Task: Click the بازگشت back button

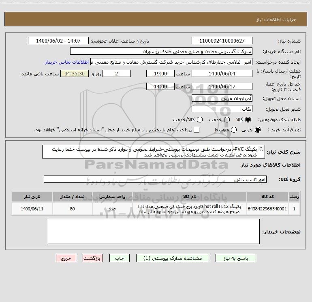Action: point(93,258)
